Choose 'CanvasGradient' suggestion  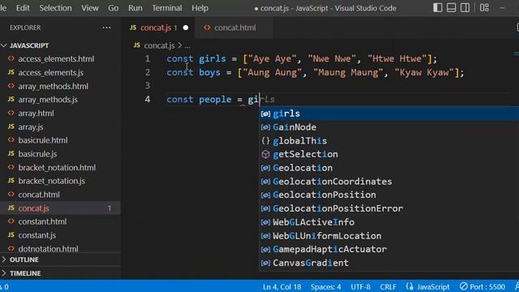[x=389, y=263]
